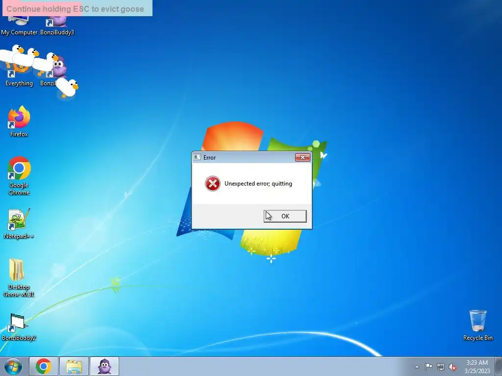Open Chrome from the taskbar
The height and width of the screenshot is (376, 502).
(44, 366)
